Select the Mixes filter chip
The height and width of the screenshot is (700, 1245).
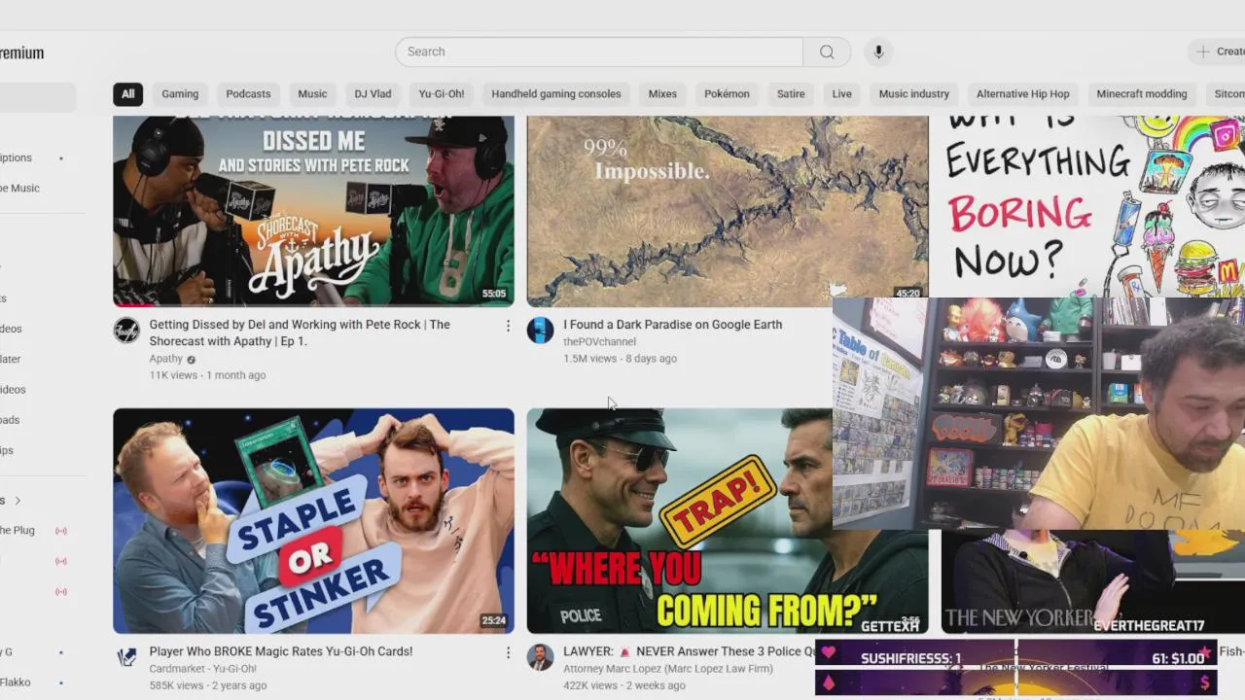tap(662, 94)
